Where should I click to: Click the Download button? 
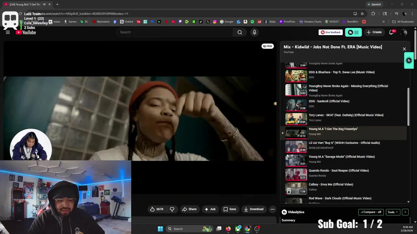[254, 209]
